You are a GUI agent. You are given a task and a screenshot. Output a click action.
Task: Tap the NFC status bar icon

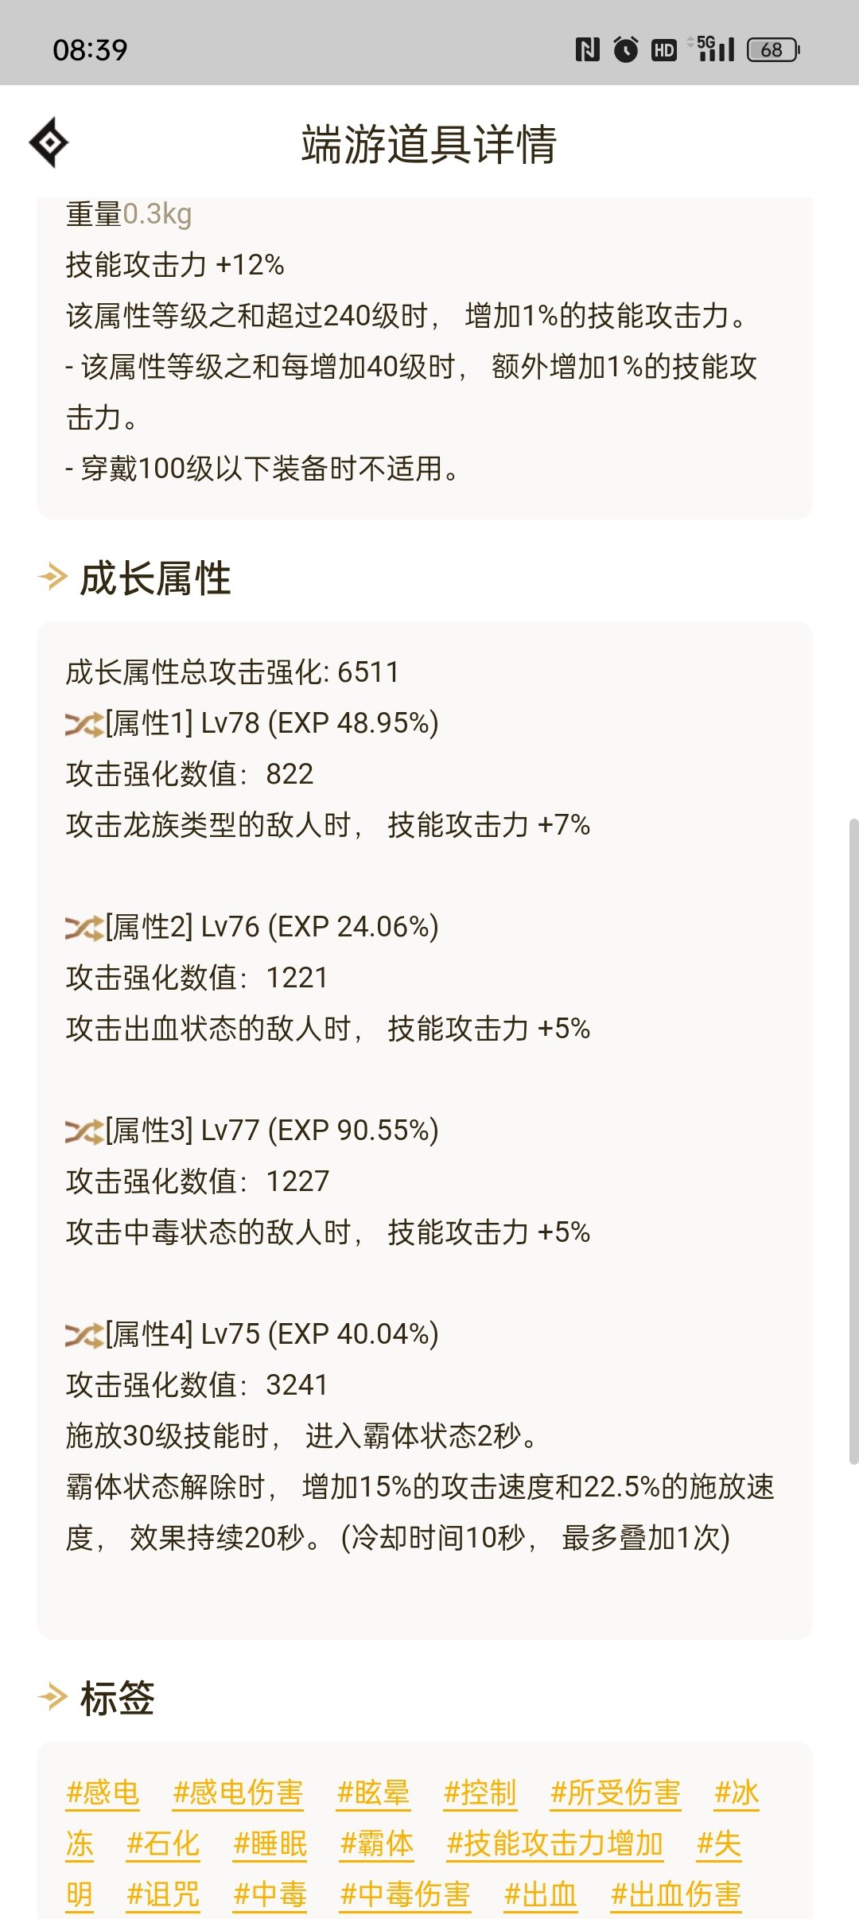pyautogui.click(x=587, y=50)
